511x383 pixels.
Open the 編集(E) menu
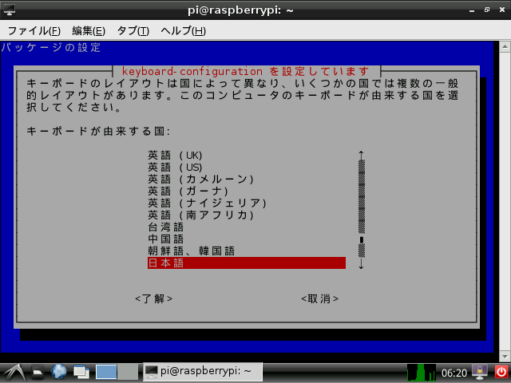click(89, 31)
